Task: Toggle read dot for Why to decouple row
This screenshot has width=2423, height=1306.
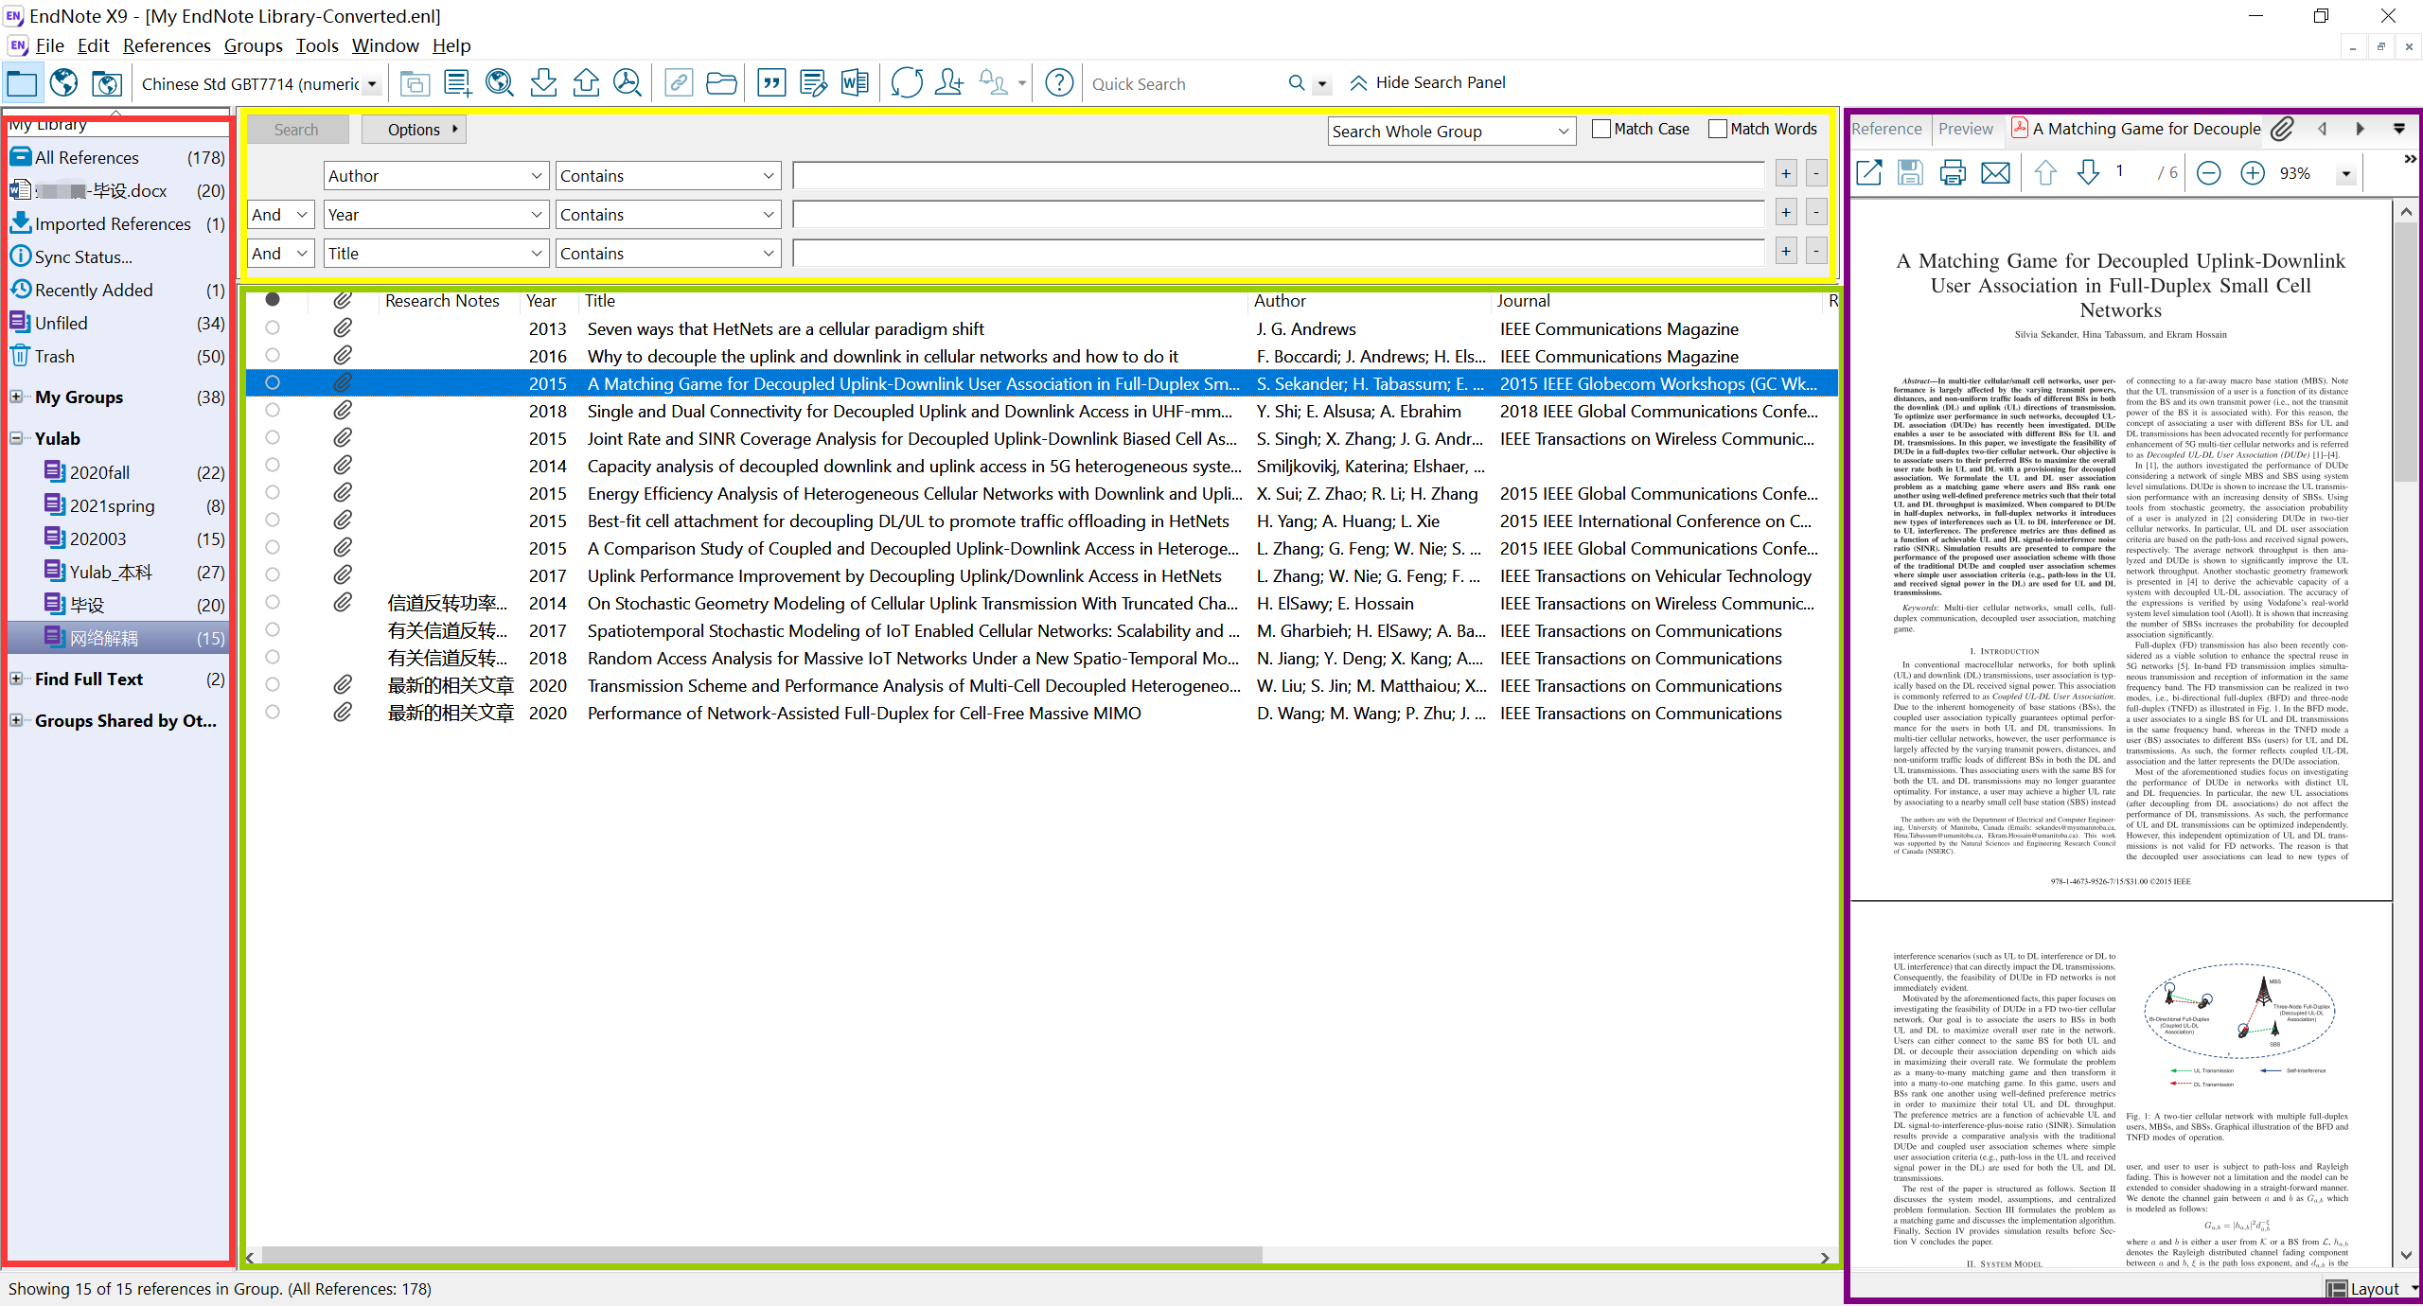Action: click(x=273, y=355)
